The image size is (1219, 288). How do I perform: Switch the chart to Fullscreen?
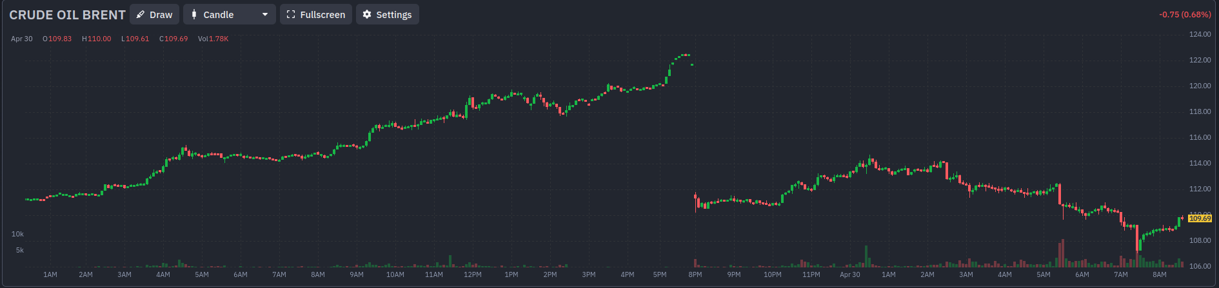click(x=316, y=14)
